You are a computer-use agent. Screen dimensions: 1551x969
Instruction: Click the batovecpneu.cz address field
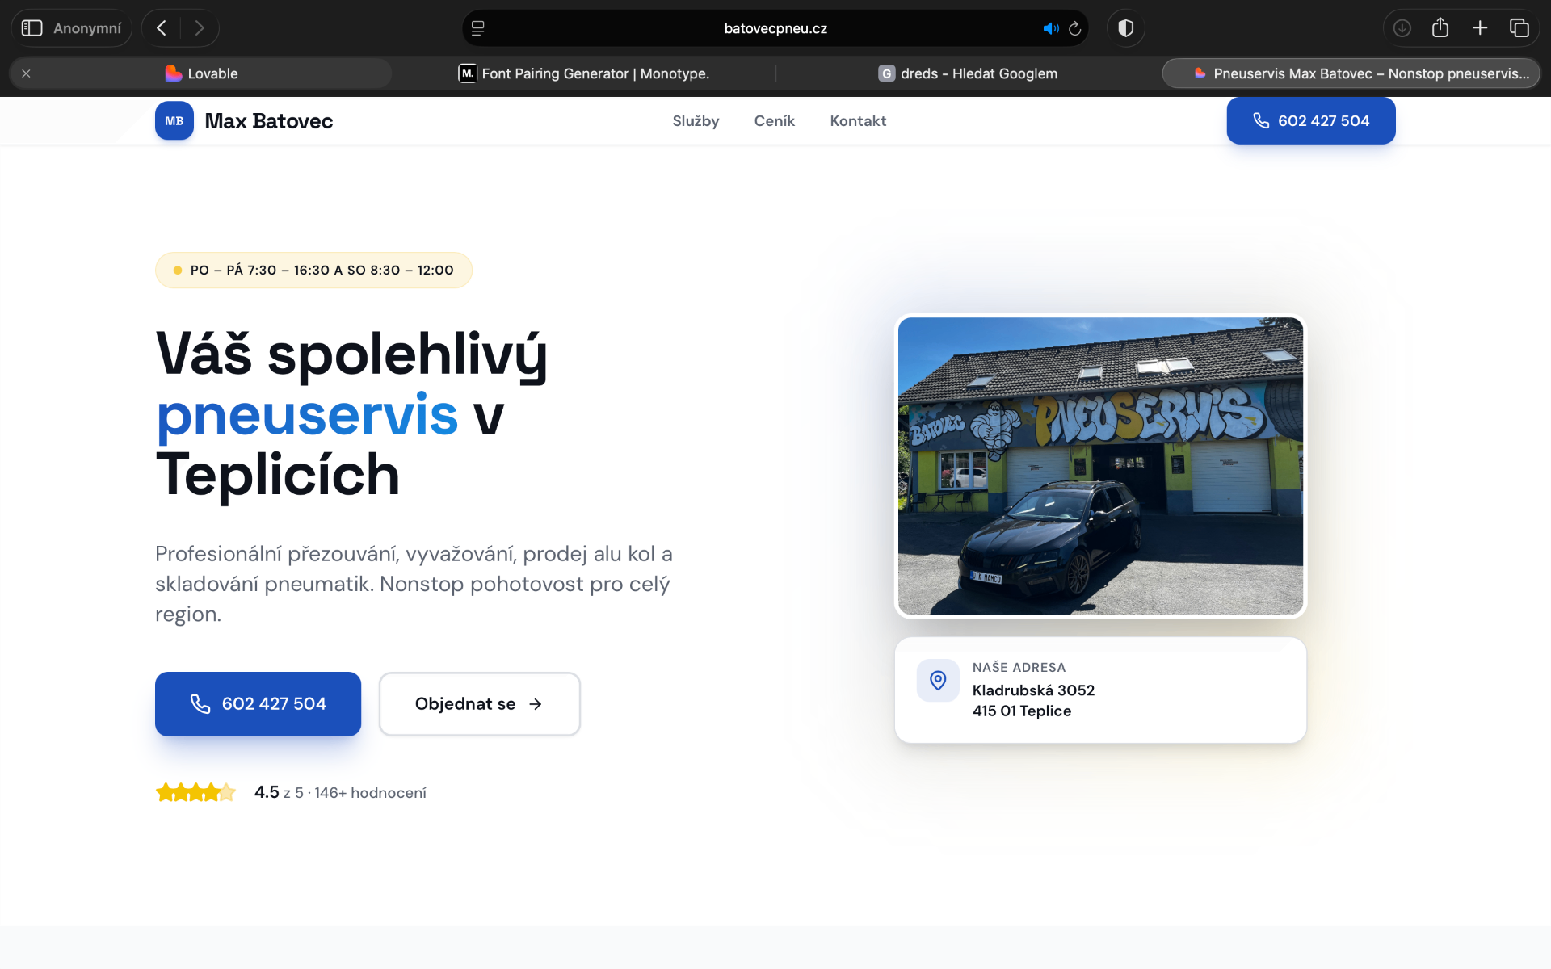[775, 28]
